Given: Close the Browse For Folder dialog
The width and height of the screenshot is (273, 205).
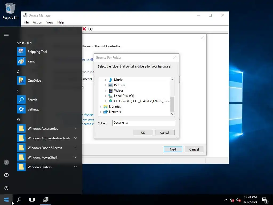Looking at the screenshot, I should coord(175,58).
